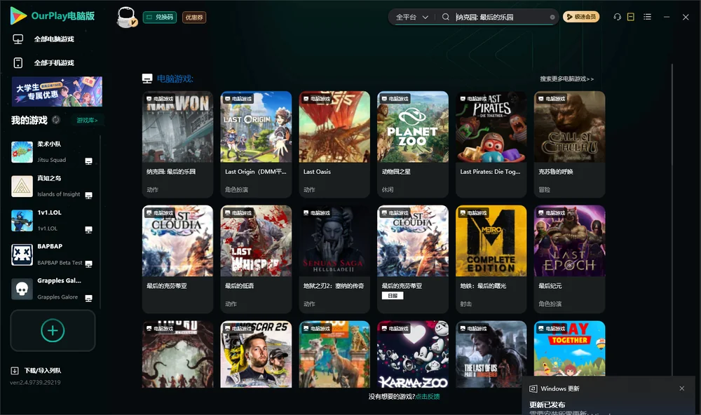701x415 pixels.
Task: Click 搜索更多电脑游戏>> link
Action: (x=566, y=79)
